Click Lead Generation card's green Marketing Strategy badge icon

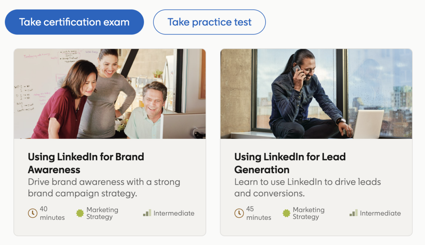point(287,213)
